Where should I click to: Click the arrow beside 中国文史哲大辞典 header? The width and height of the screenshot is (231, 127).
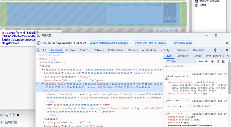pos(179,30)
